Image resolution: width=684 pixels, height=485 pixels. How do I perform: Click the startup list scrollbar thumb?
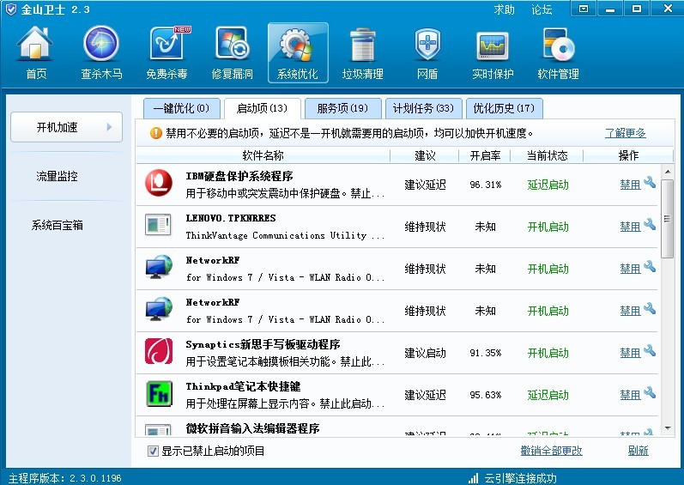[668, 219]
